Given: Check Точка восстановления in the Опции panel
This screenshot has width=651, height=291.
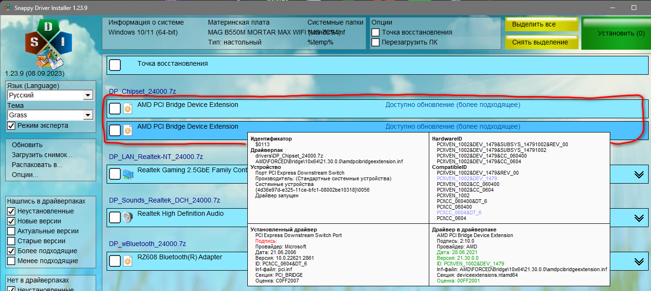Looking at the screenshot, I should [376, 32].
